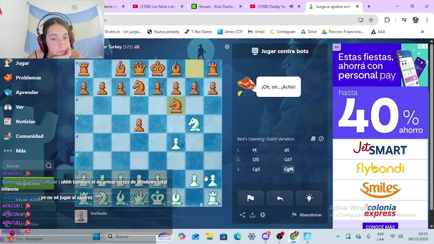Open game settings gear below the move list
434x244 pixels.
click(263, 215)
